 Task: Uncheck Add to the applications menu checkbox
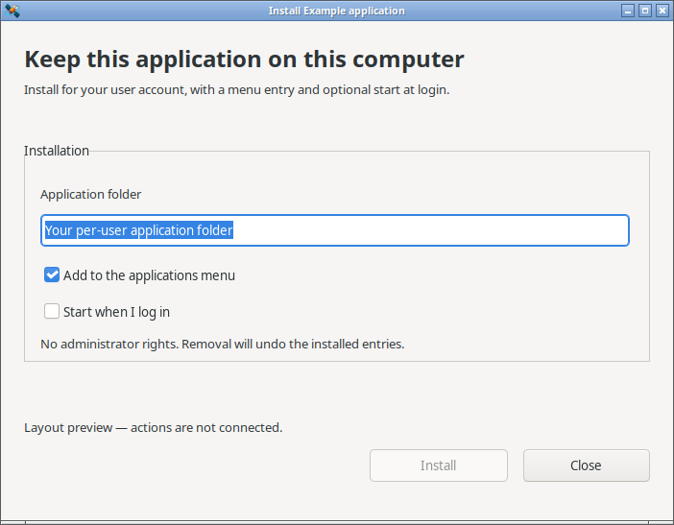click(52, 274)
